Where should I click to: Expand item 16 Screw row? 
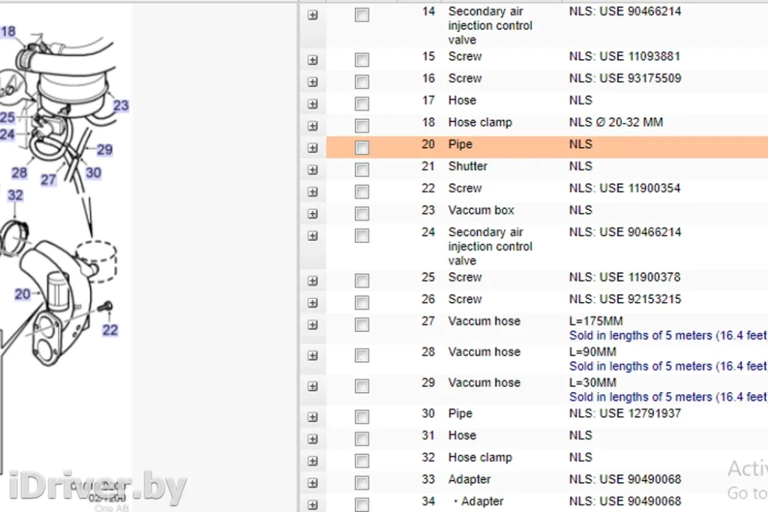[313, 82]
